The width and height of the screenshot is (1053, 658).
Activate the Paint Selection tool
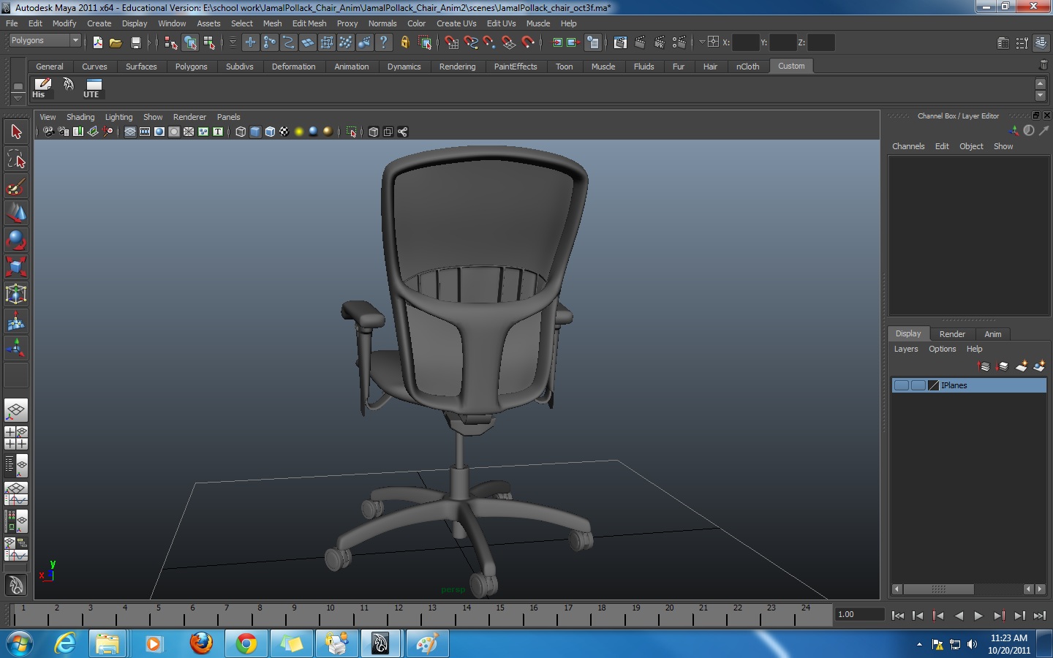[x=16, y=187]
